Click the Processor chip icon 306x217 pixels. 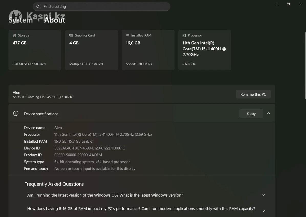click(x=184, y=36)
